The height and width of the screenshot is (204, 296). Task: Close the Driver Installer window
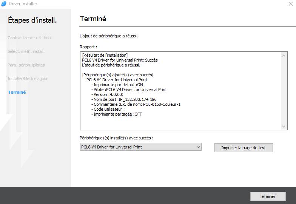290,4
